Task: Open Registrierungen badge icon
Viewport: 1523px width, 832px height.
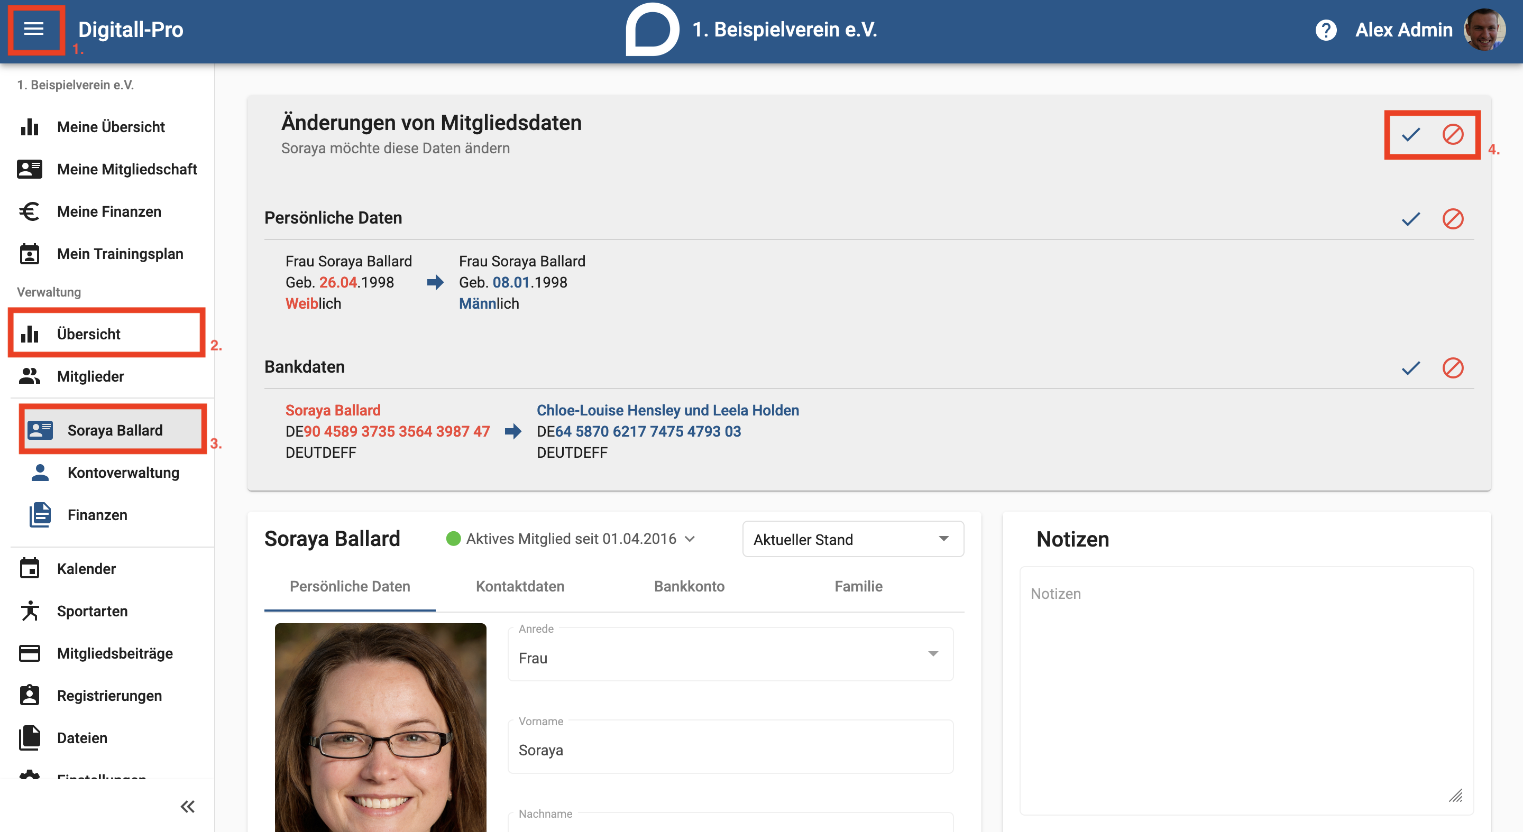Action: pyautogui.click(x=30, y=696)
